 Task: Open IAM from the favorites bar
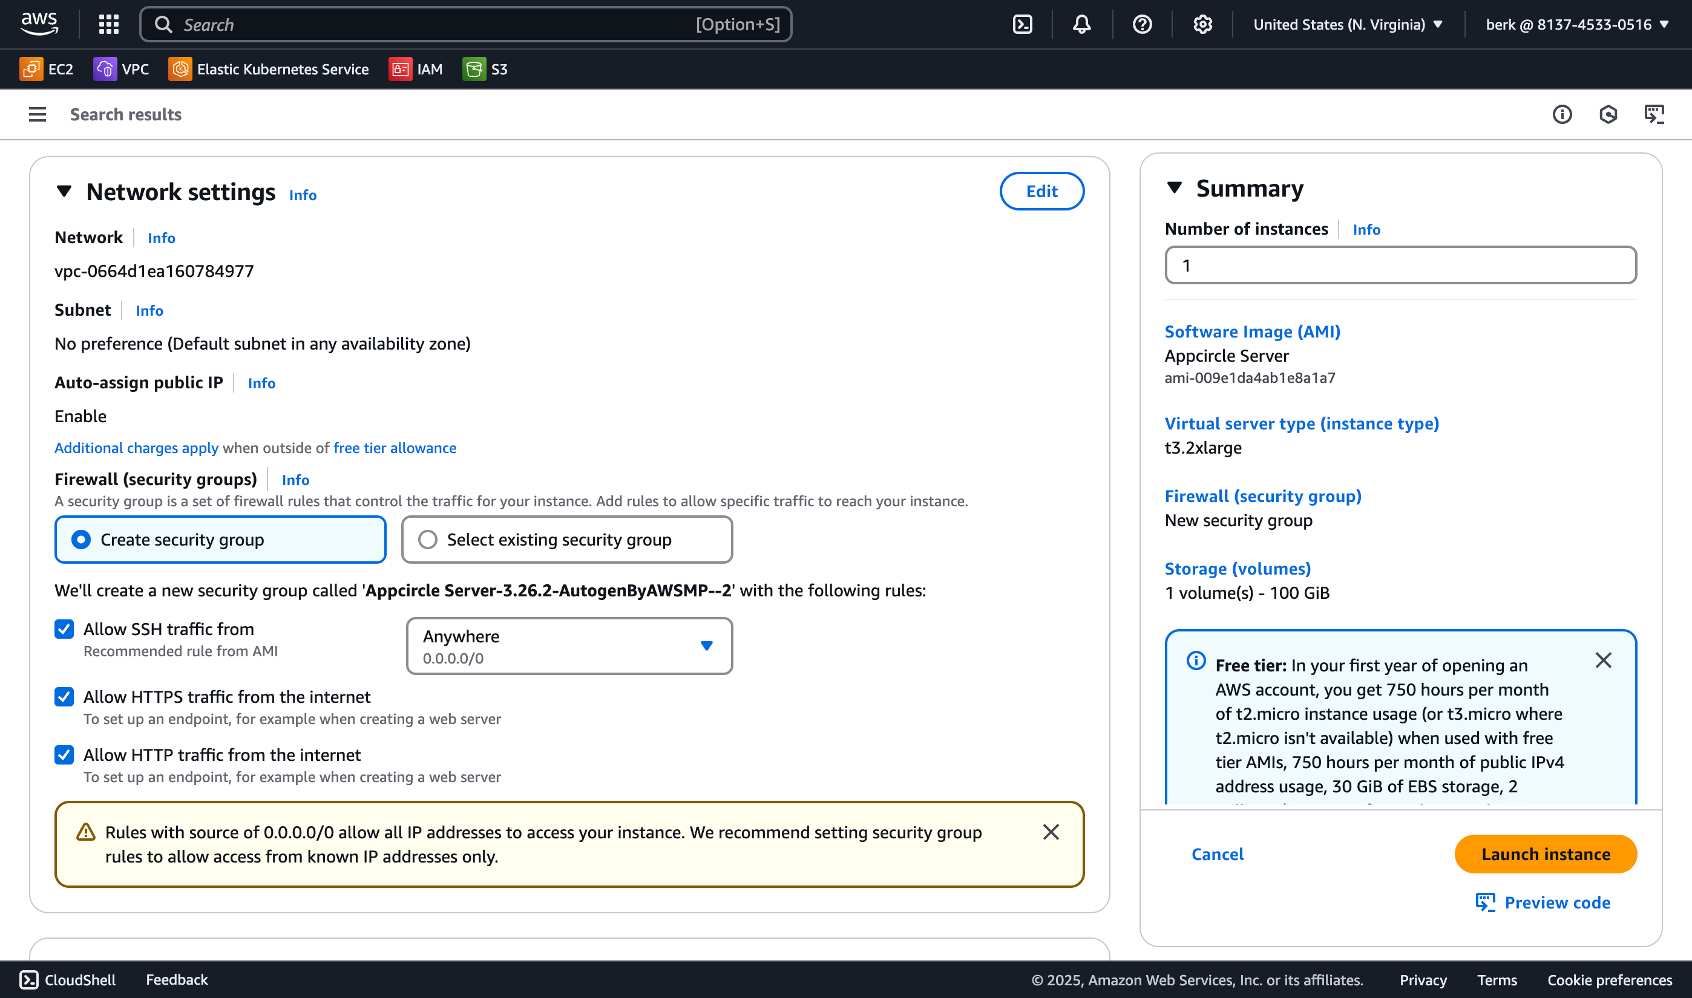pos(416,68)
